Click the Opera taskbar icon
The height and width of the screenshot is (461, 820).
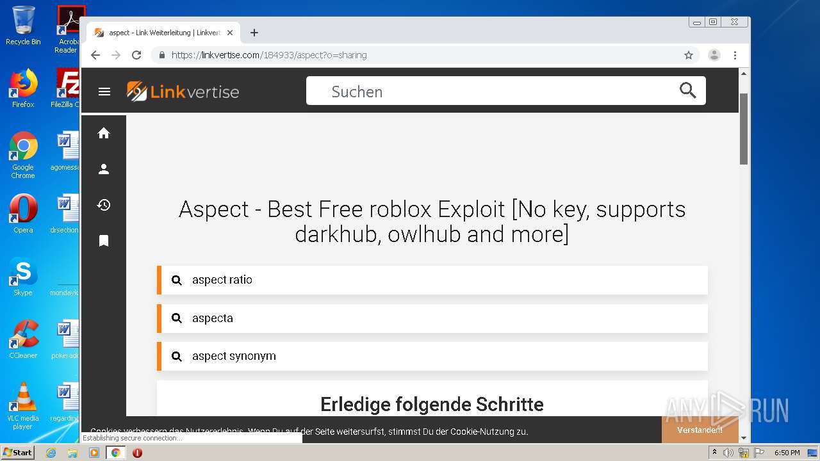(137, 453)
